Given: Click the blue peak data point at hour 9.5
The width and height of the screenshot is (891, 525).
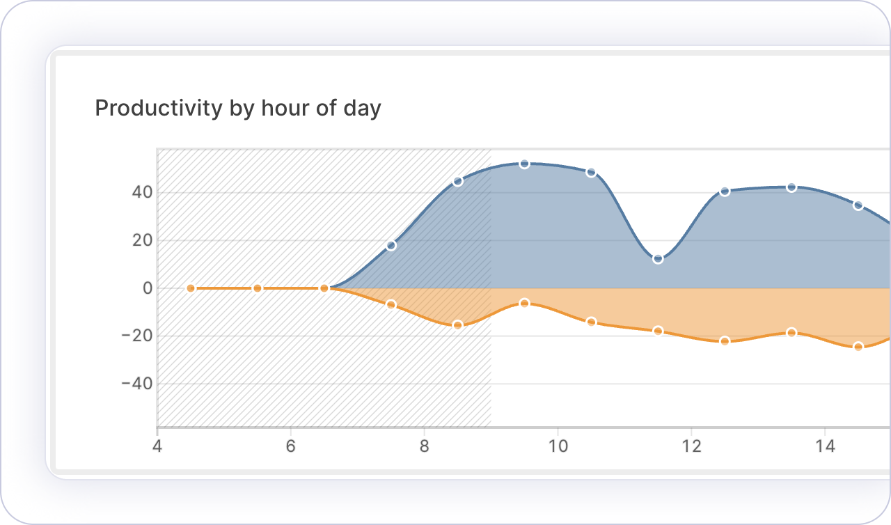Looking at the screenshot, I should click(x=525, y=164).
